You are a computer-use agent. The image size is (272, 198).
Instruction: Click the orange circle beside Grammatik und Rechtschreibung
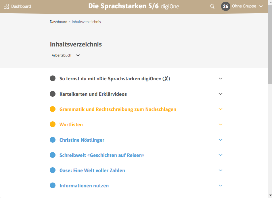click(53, 109)
